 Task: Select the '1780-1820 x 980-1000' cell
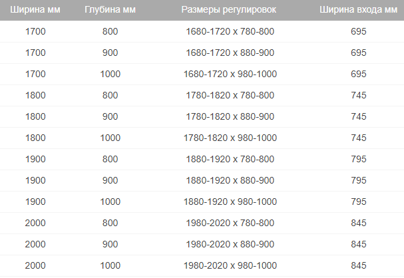click(x=230, y=138)
